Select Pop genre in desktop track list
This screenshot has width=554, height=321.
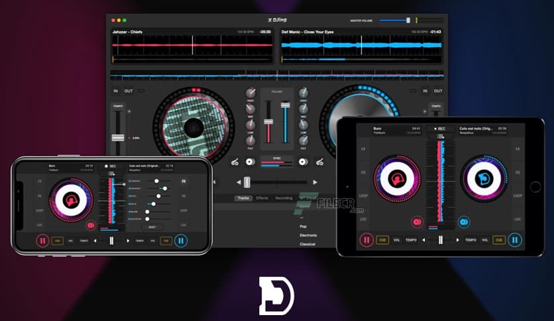pos(303,226)
